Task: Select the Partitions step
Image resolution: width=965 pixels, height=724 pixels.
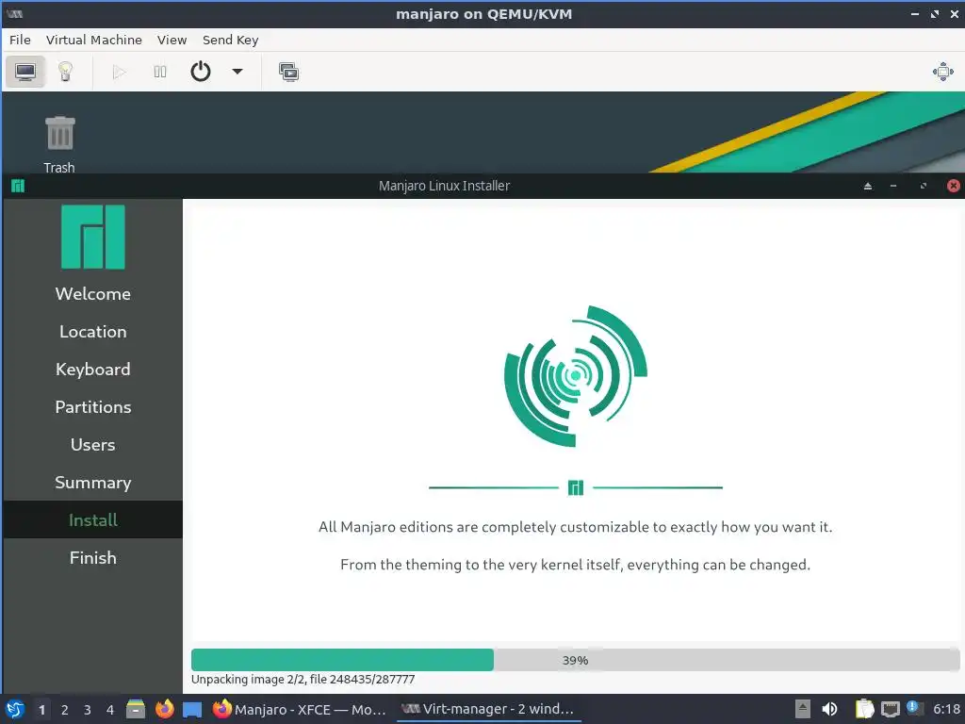Action: 93,407
